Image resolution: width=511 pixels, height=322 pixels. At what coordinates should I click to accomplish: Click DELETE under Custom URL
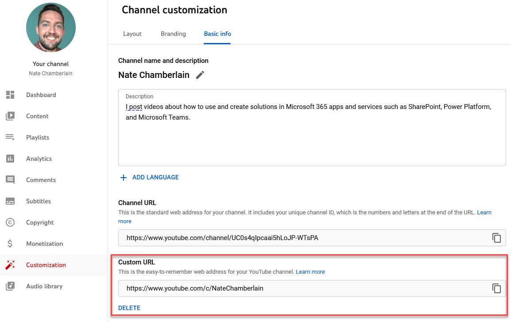(129, 308)
